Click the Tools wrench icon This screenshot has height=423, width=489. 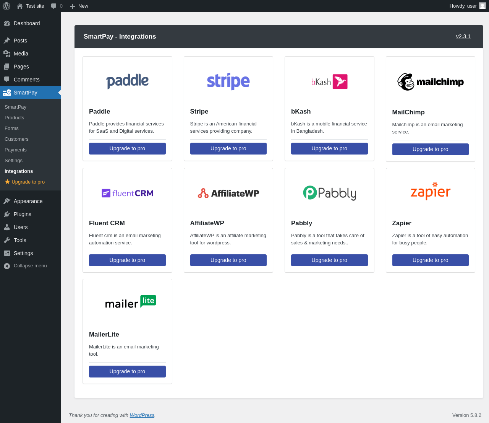coord(7,240)
